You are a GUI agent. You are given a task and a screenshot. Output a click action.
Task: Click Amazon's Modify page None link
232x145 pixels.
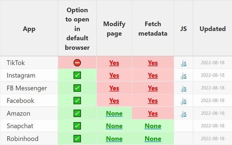114,113
